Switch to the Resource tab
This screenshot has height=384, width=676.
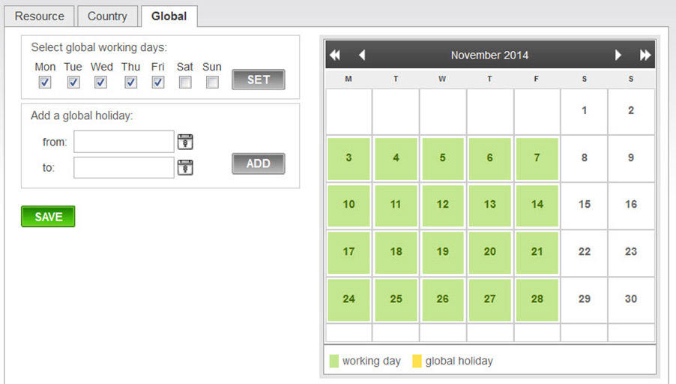[39, 16]
